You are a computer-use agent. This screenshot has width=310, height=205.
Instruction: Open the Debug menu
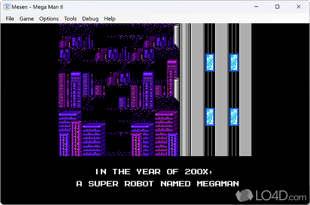(90, 19)
